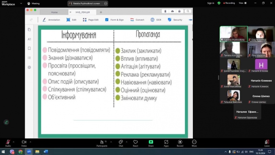The image size is (275, 155).
Task: Start sharing with the green Share button
Action: coord(151,143)
